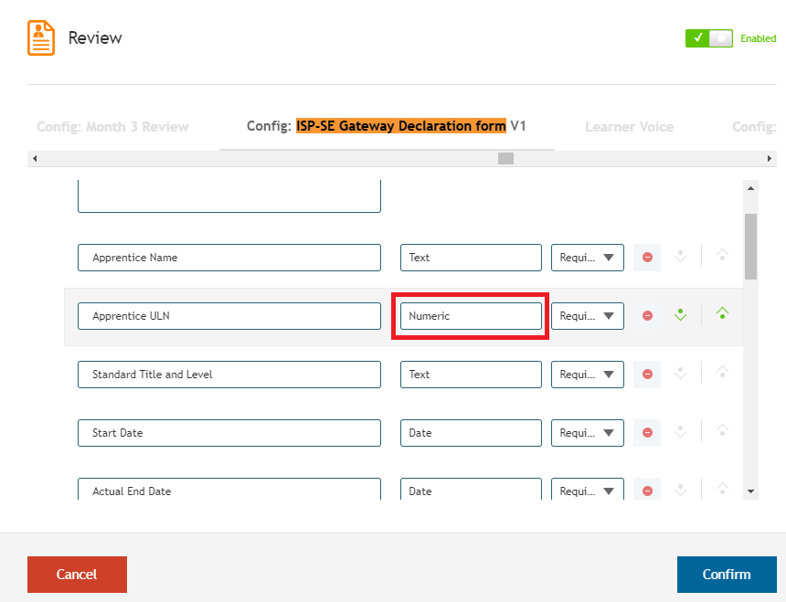Open the Learner Voice tab

pyautogui.click(x=629, y=127)
